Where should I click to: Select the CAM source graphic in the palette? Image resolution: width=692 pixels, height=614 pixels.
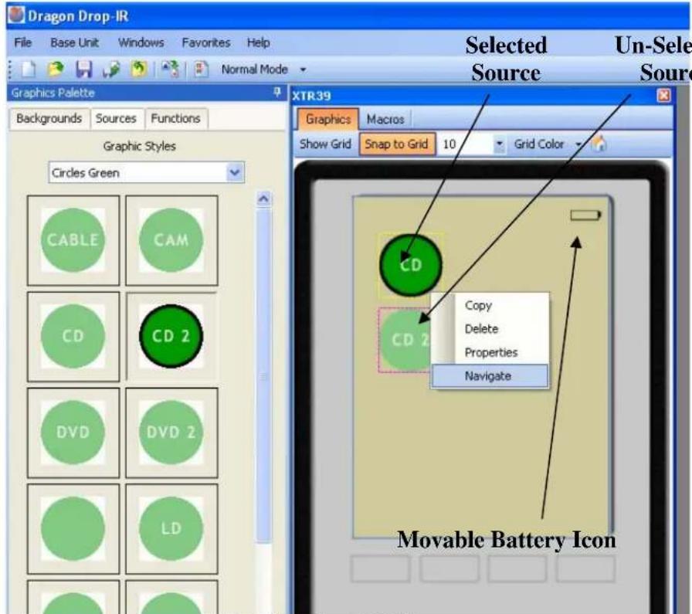pyautogui.click(x=171, y=240)
